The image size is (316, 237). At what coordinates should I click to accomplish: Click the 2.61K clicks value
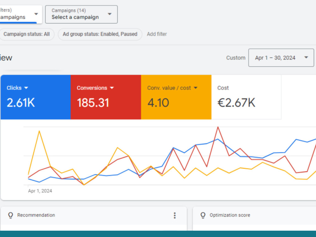(21, 103)
